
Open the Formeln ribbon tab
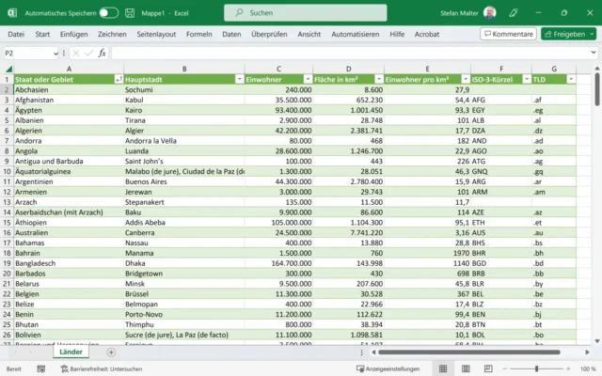tap(198, 34)
